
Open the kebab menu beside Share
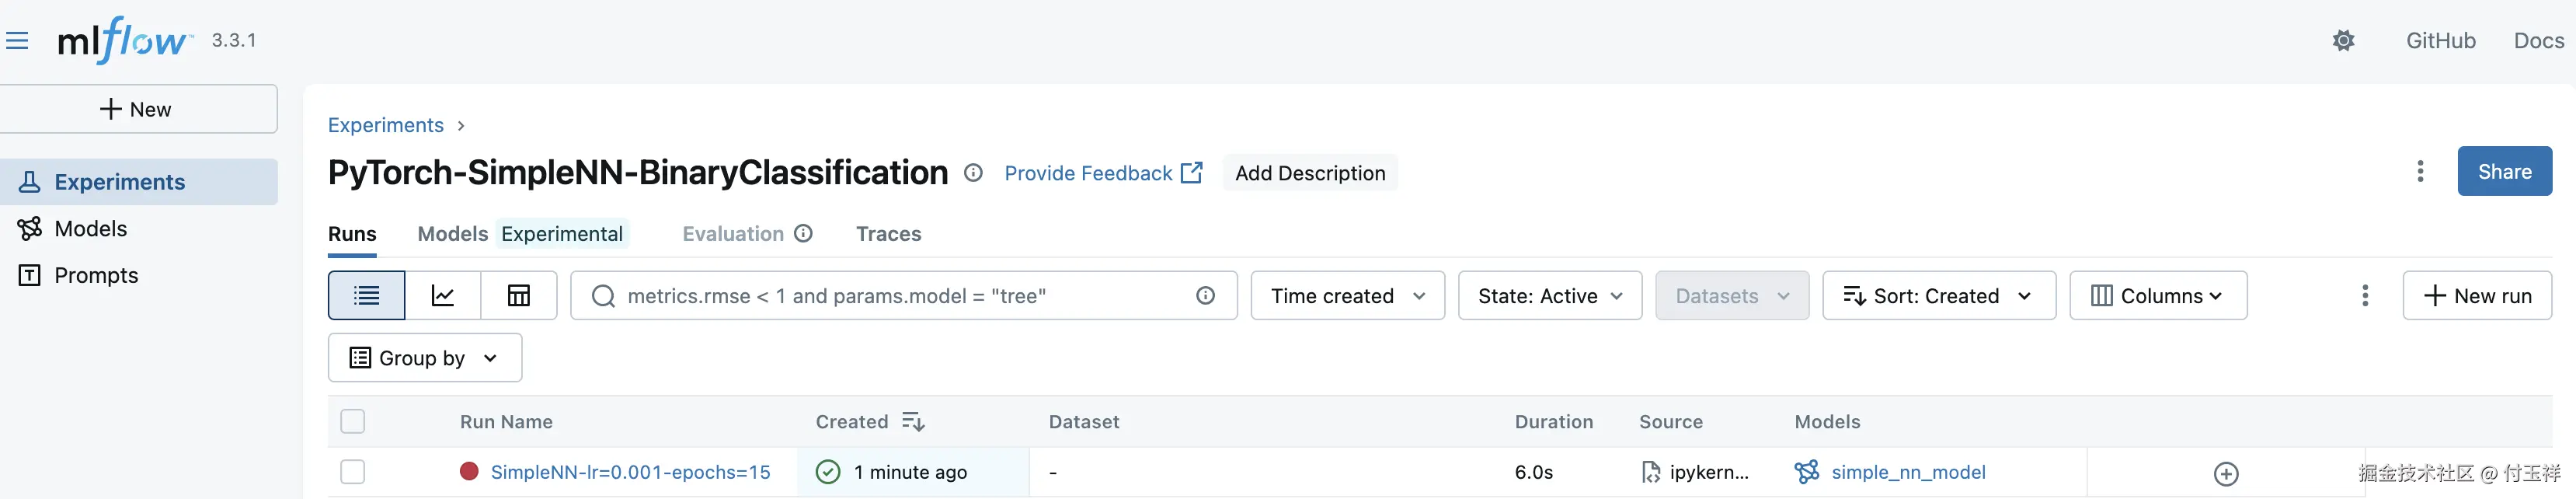tap(2420, 172)
